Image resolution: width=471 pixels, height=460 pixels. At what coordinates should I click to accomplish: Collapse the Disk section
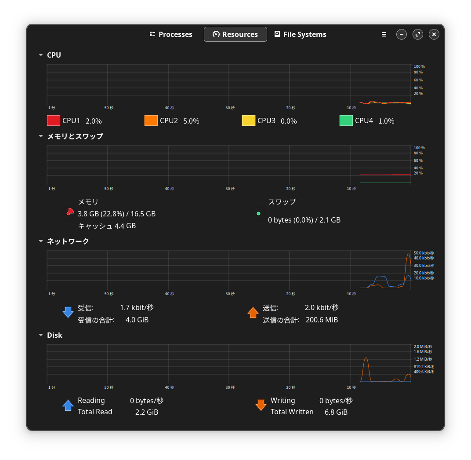[x=41, y=336]
